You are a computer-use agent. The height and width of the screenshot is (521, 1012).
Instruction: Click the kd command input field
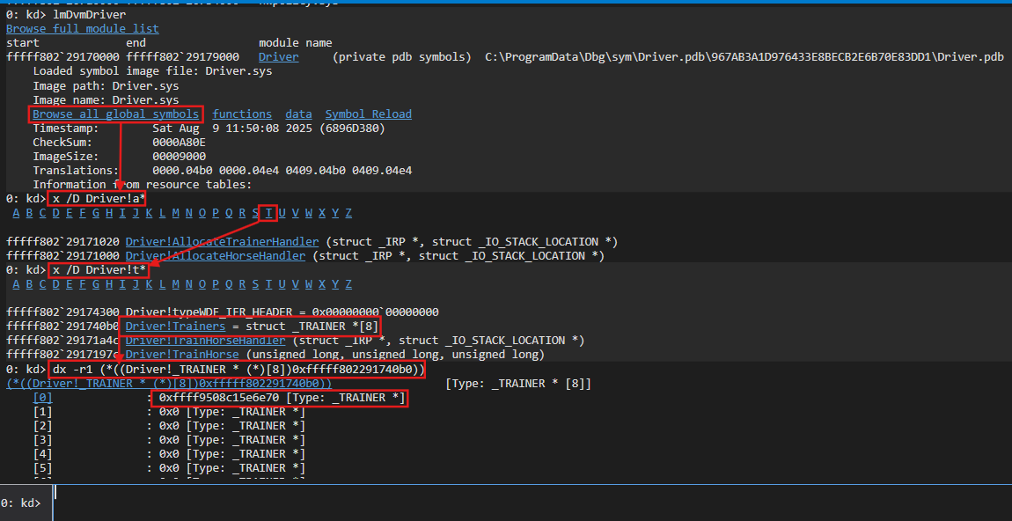528,503
